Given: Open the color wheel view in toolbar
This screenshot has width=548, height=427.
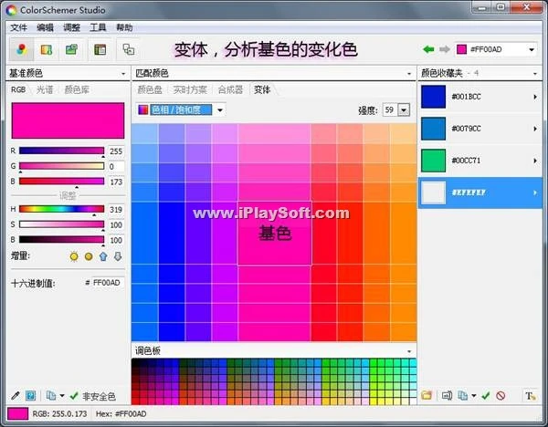Looking at the screenshot, I should coord(22,49).
